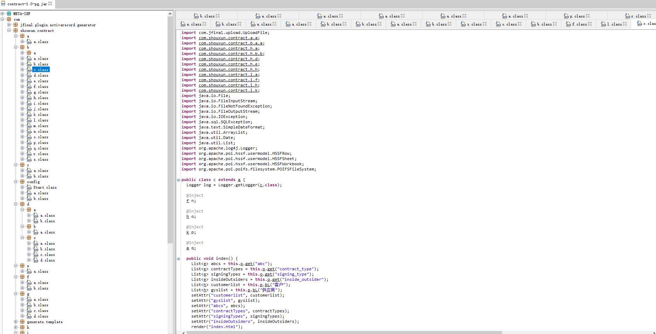
Task: Collapse the config package node
Action: (16, 182)
